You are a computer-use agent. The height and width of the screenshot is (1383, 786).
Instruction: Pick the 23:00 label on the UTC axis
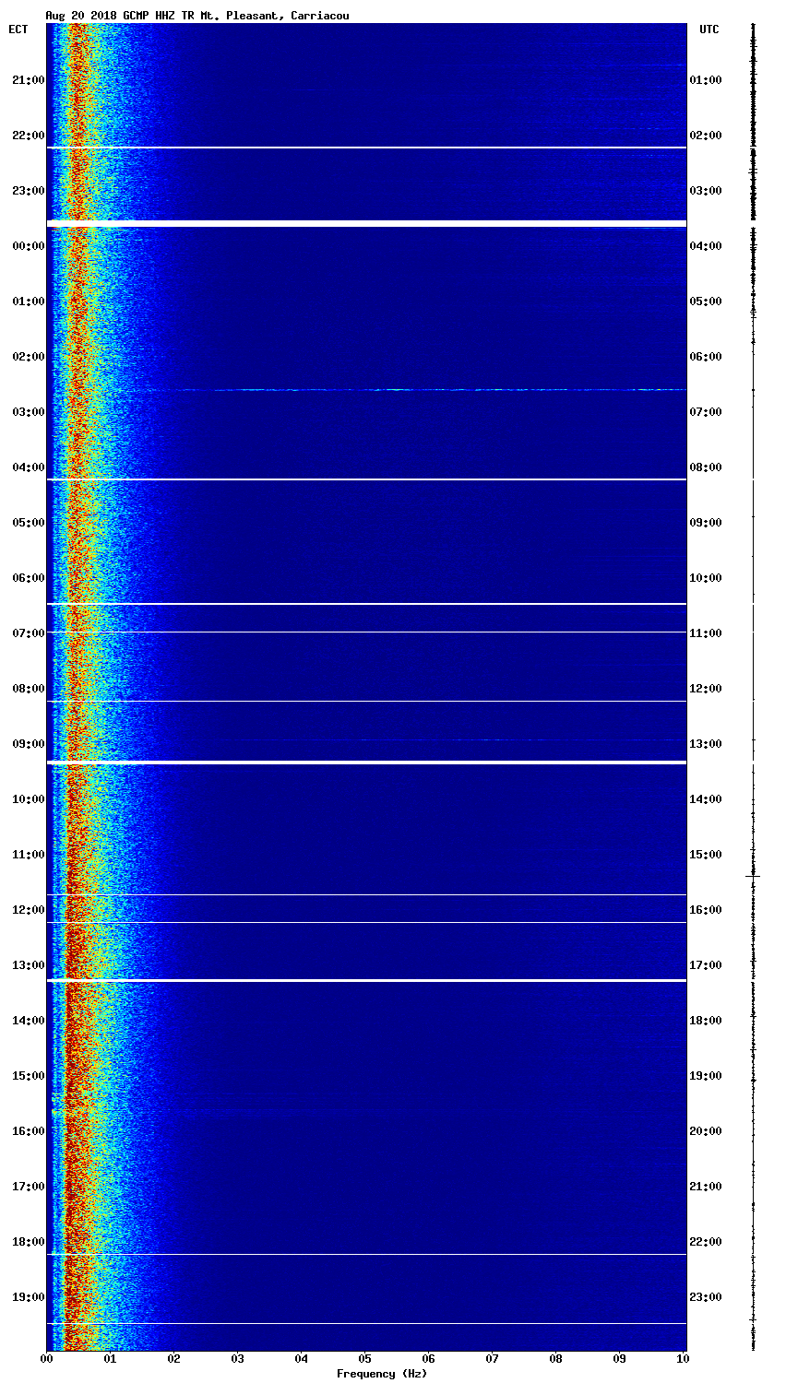coord(706,1297)
